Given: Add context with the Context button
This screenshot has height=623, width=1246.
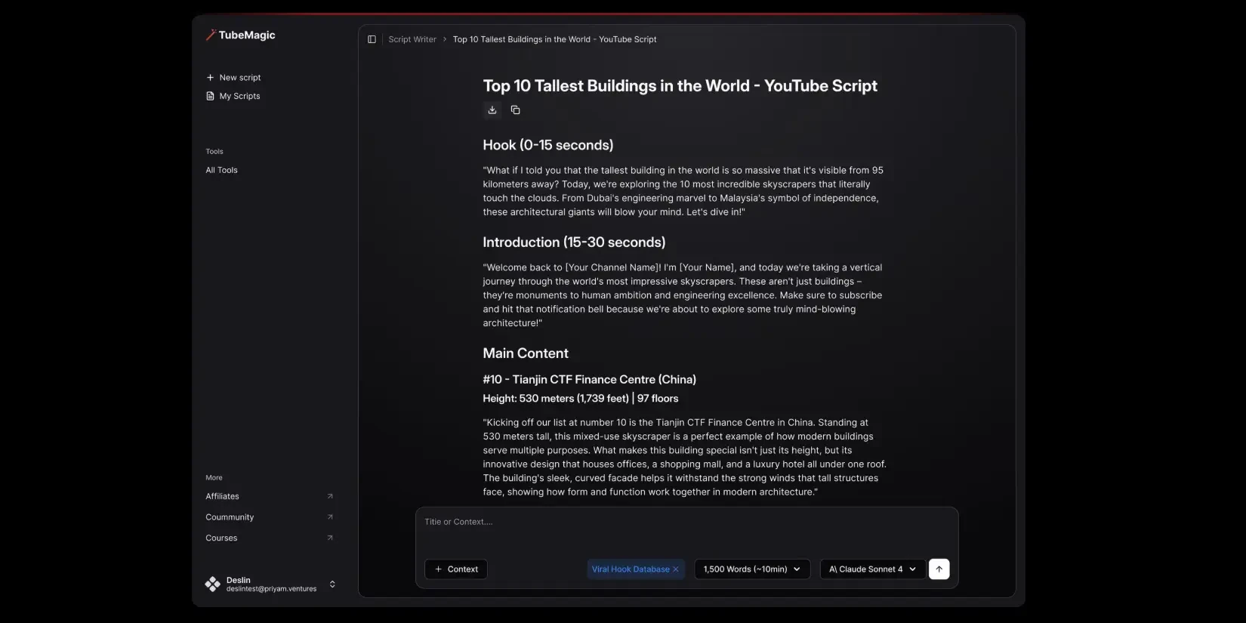Looking at the screenshot, I should pos(456,569).
